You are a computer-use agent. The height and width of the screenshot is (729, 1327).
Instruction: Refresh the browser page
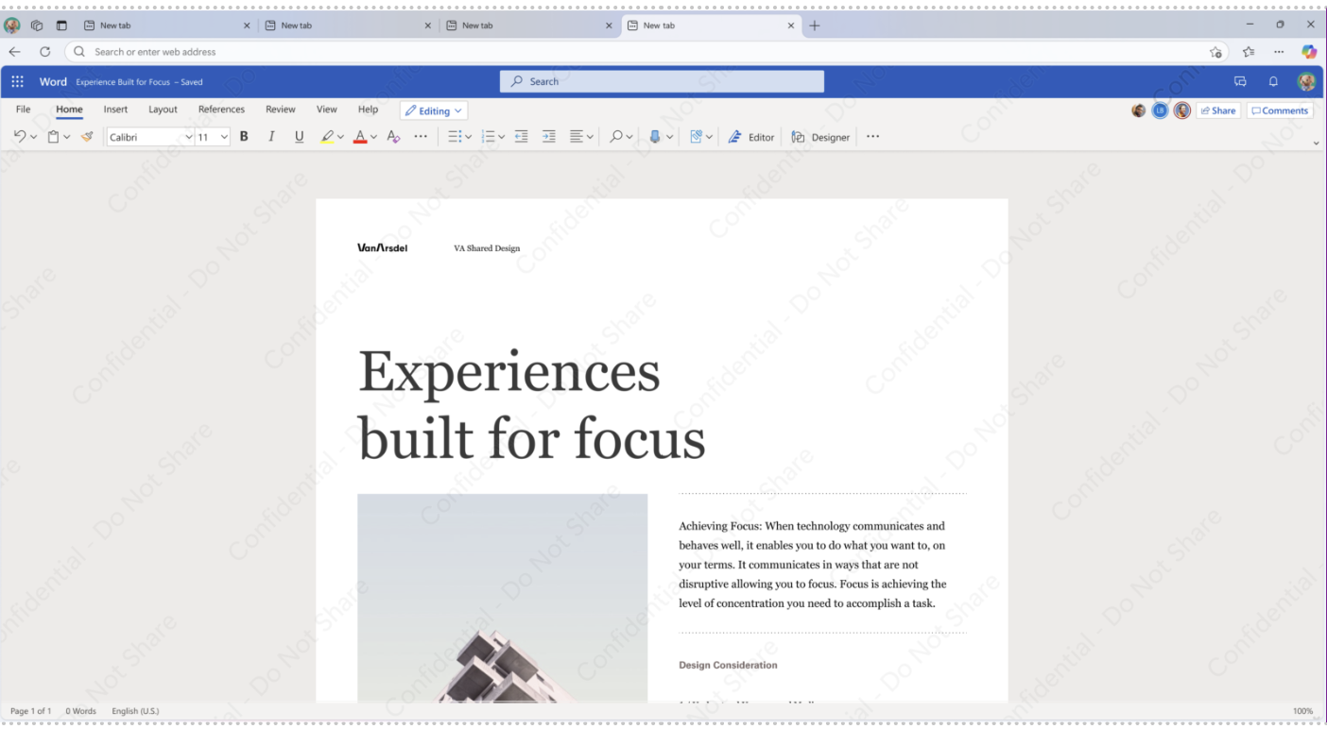point(44,52)
